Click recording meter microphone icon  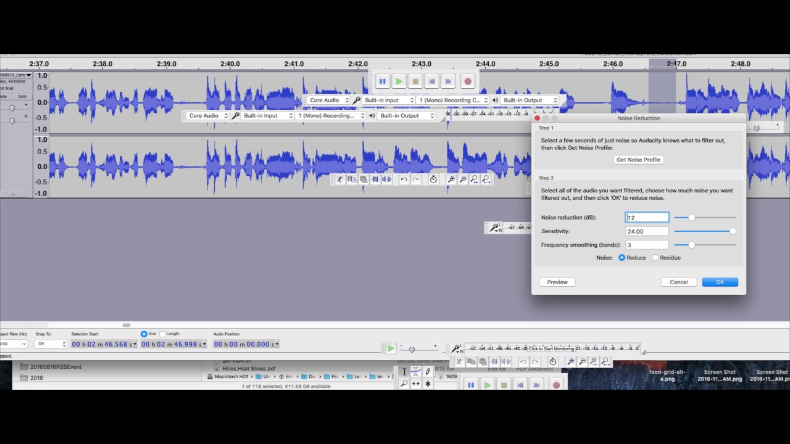456,348
